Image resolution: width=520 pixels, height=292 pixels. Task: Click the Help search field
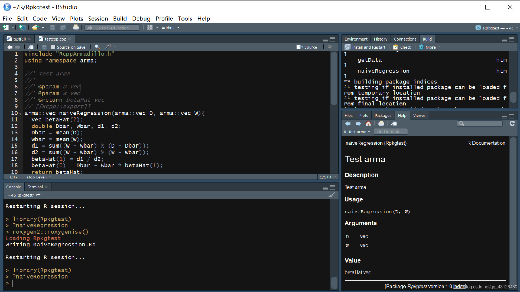(480, 124)
